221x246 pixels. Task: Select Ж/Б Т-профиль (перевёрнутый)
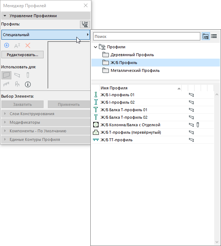click(x=153, y=132)
